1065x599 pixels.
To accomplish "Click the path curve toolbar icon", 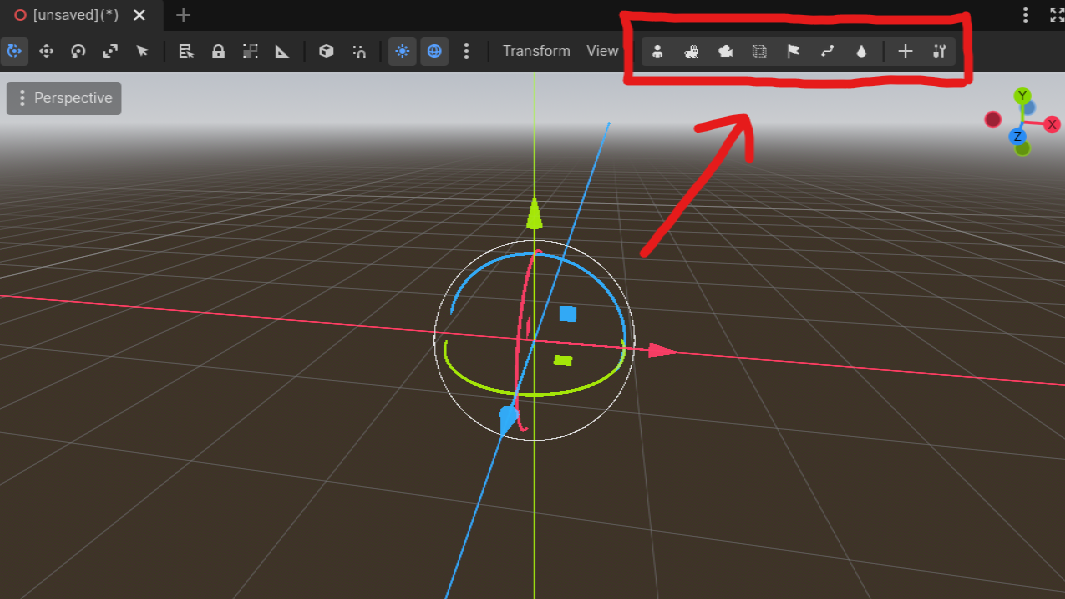I will point(828,52).
